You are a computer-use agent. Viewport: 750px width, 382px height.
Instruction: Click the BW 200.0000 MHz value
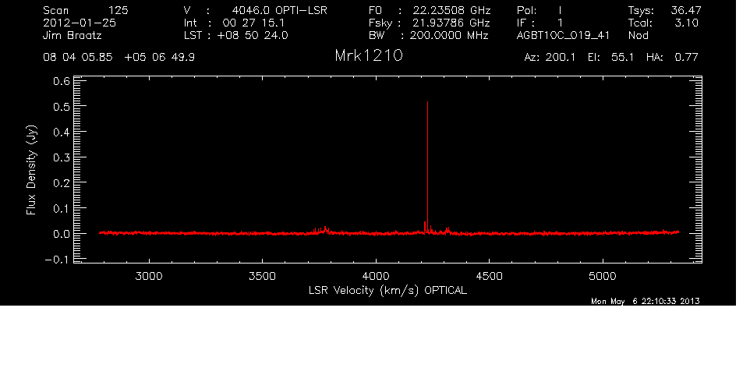454,35
